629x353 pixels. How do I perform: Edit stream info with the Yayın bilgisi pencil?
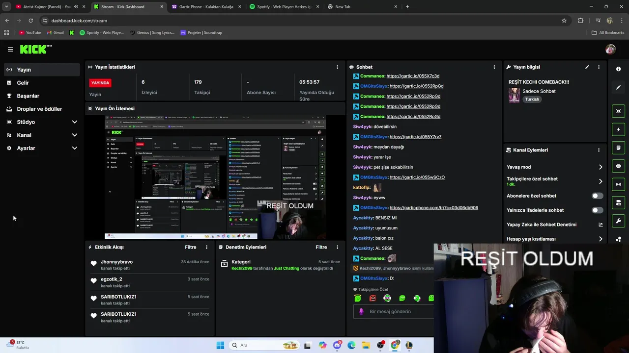[x=587, y=67]
